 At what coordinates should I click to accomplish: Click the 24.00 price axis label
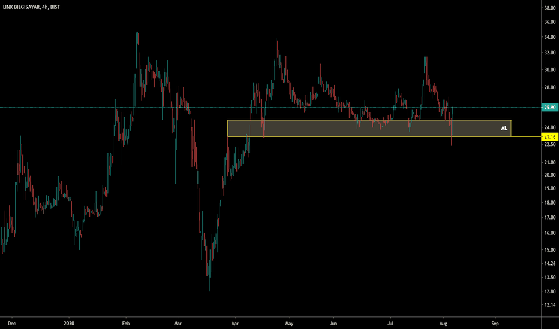(550, 127)
